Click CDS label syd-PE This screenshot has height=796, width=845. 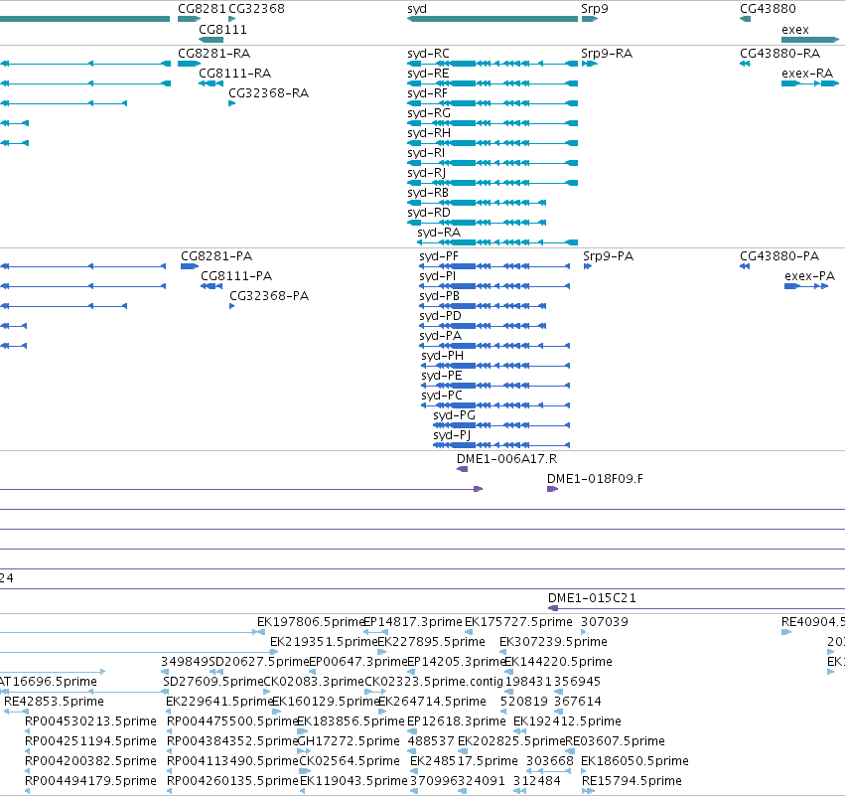[x=442, y=377]
